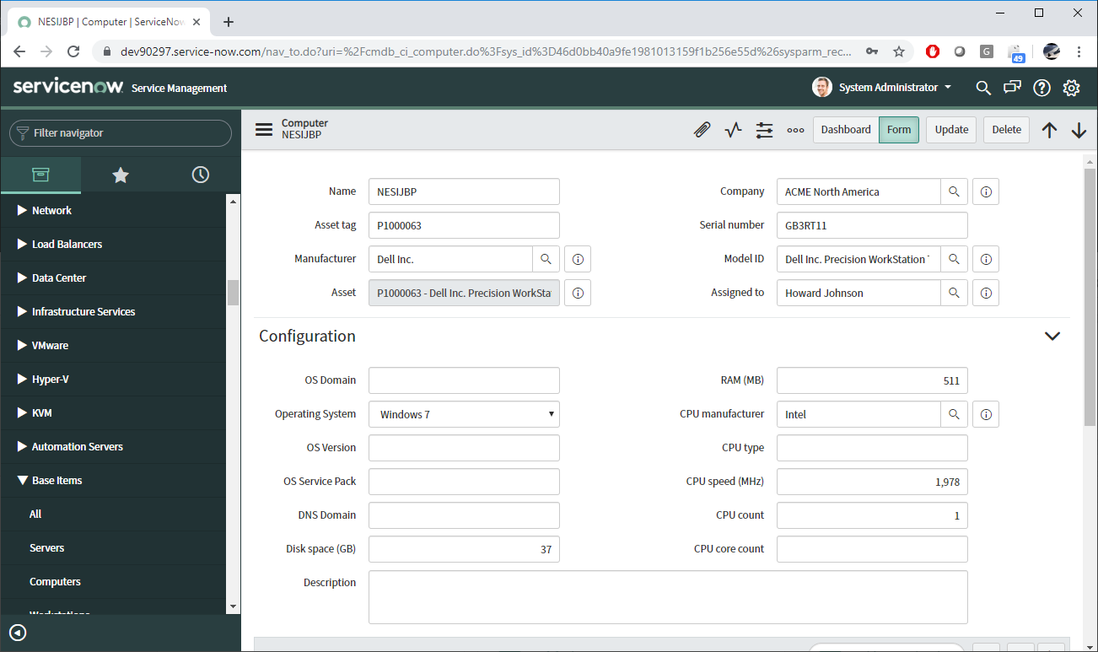Image resolution: width=1098 pixels, height=652 pixels.
Task: Click the Update button
Action: [x=950, y=129]
